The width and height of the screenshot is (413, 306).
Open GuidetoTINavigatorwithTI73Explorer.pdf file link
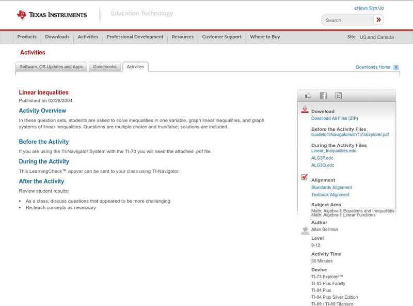click(x=350, y=134)
